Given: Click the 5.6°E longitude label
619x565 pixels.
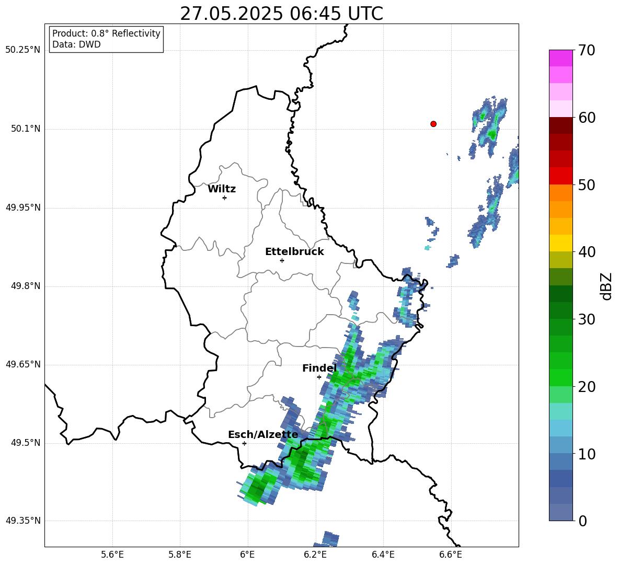Looking at the screenshot, I should pyautogui.click(x=112, y=555).
